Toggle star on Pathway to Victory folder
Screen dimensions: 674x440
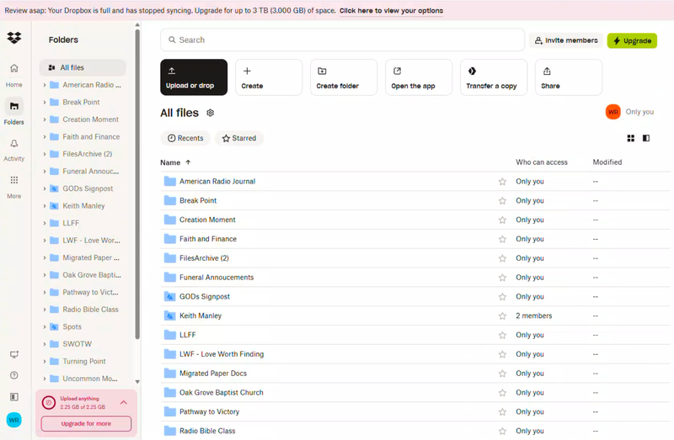pos(503,412)
